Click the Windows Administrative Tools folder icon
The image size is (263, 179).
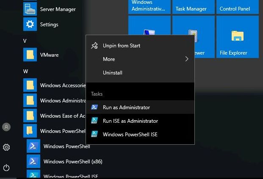coord(30,100)
